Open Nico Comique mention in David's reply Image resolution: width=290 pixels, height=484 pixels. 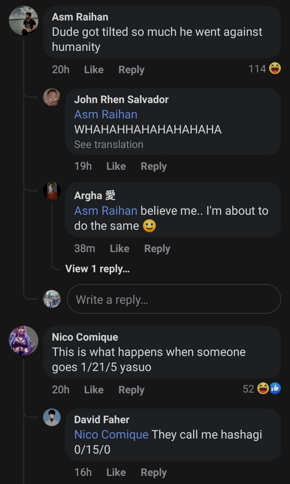(x=111, y=435)
